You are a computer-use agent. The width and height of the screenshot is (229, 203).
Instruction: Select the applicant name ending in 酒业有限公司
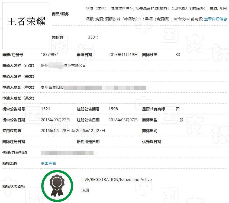(63, 65)
